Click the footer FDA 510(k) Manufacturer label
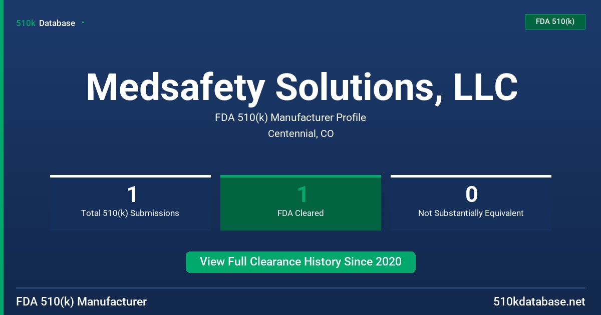The width and height of the screenshot is (601, 315). (x=82, y=301)
